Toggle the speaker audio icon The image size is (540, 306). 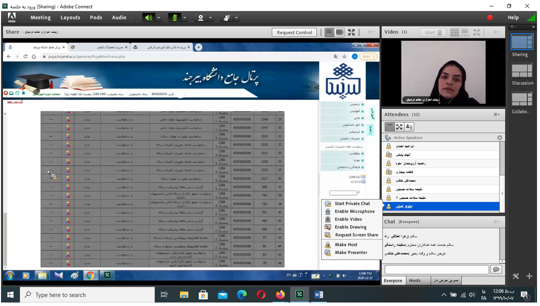(x=149, y=17)
